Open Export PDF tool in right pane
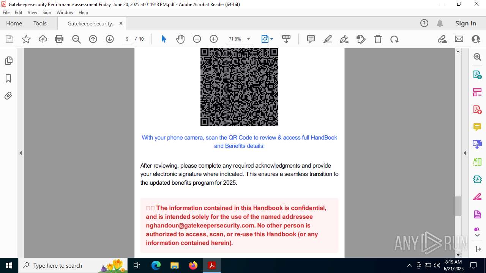Image resolution: width=486 pixels, height=273 pixels. click(477, 75)
